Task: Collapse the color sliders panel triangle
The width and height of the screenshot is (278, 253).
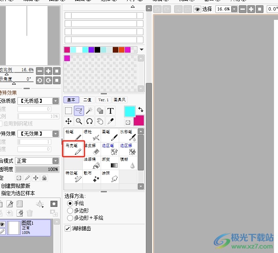Action: (x=133, y=6)
